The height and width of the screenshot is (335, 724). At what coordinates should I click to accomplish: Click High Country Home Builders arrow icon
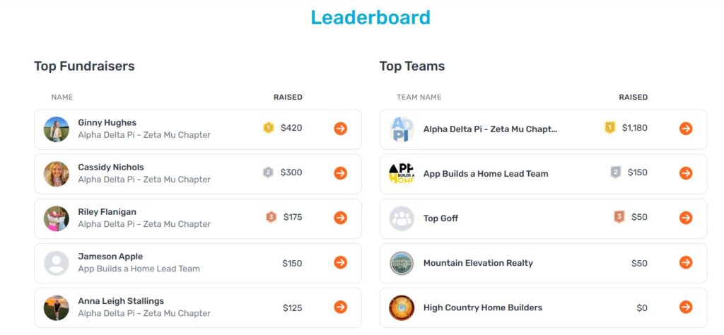coord(686,307)
